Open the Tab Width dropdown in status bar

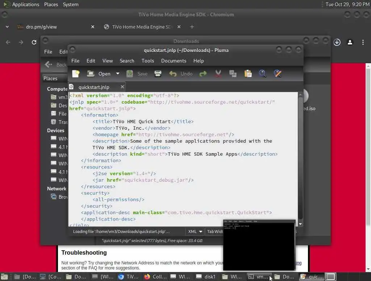tap(214, 232)
